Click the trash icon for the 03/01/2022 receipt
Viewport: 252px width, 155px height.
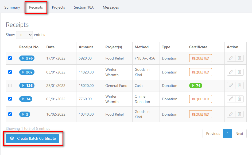click(239, 72)
